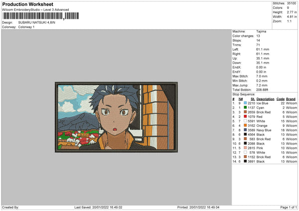Image resolution: width=299 pixels, height=211 pixels.
Task: Choose the Brick Red 1152 swatch
Action: point(245,157)
